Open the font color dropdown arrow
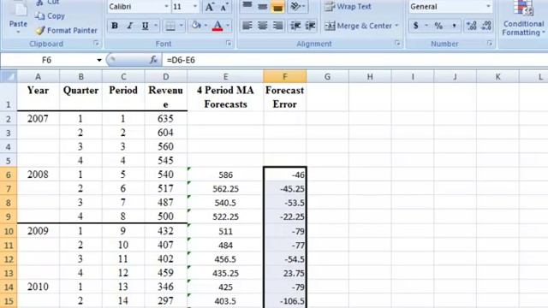The width and height of the screenshot is (548, 308). [228, 26]
